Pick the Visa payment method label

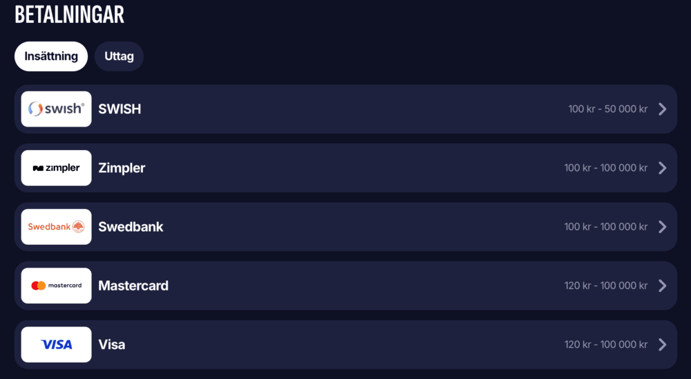point(112,344)
